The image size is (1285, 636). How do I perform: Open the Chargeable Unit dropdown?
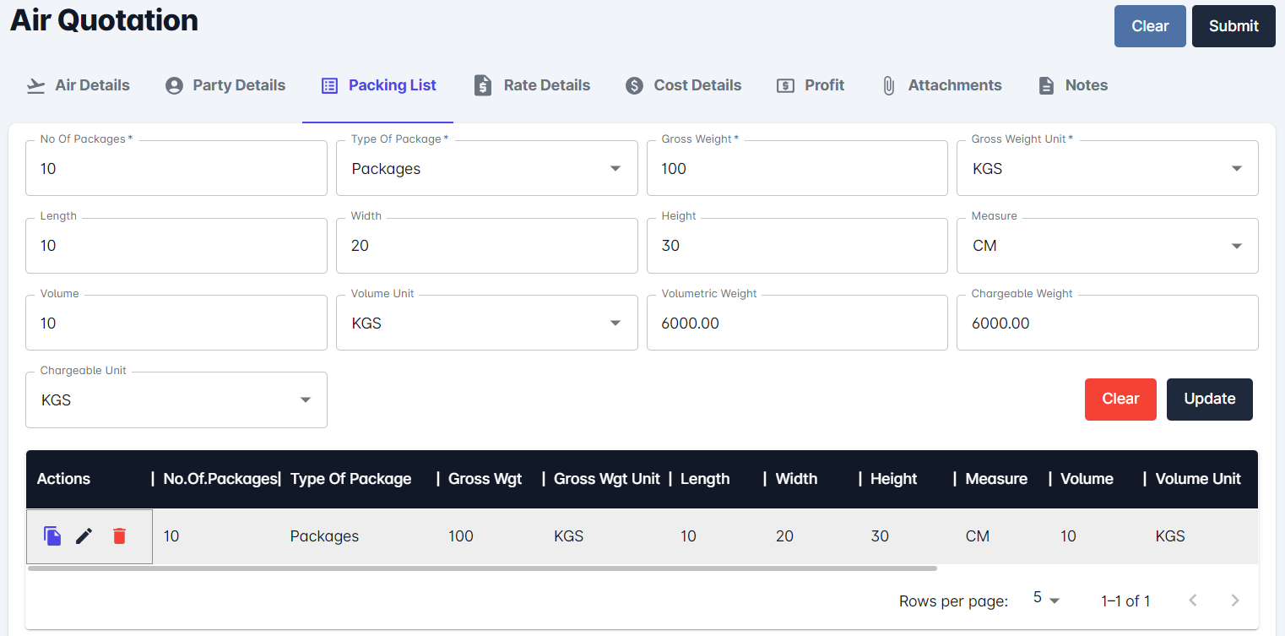pyautogui.click(x=176, y=400)
